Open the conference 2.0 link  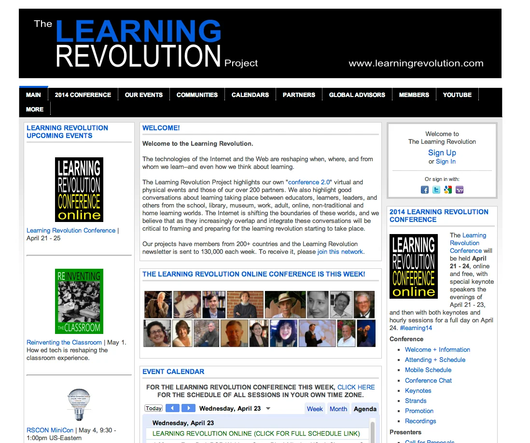pyautogui.click(x=309, y=182)
